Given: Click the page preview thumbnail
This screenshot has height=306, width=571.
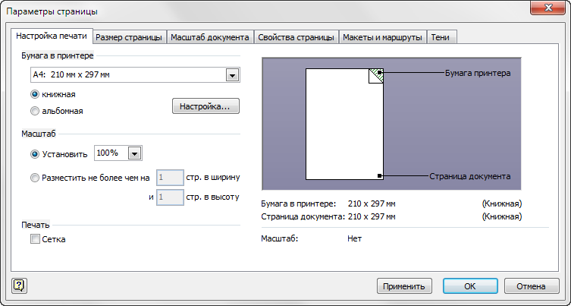Looking at the screenshot, I should [344, 124].
